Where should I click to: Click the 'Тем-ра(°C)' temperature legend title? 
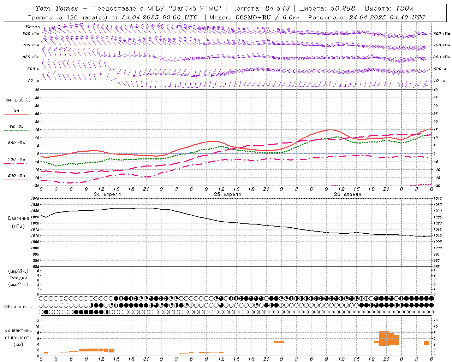(x=17, y=100)
